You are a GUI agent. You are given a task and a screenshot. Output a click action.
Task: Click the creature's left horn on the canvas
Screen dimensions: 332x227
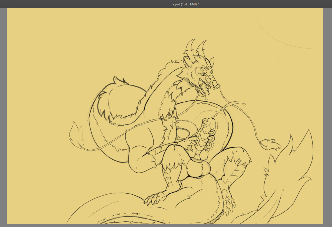pyautogui.click(x=191, y=46)
